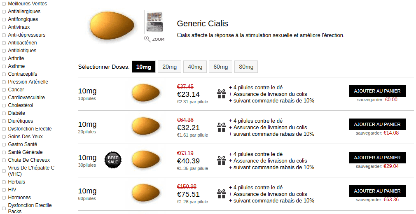Click the gift icon in the 60 pilules row
The width and height of the screenshot is (416, 214).
(x=221, y=194)
